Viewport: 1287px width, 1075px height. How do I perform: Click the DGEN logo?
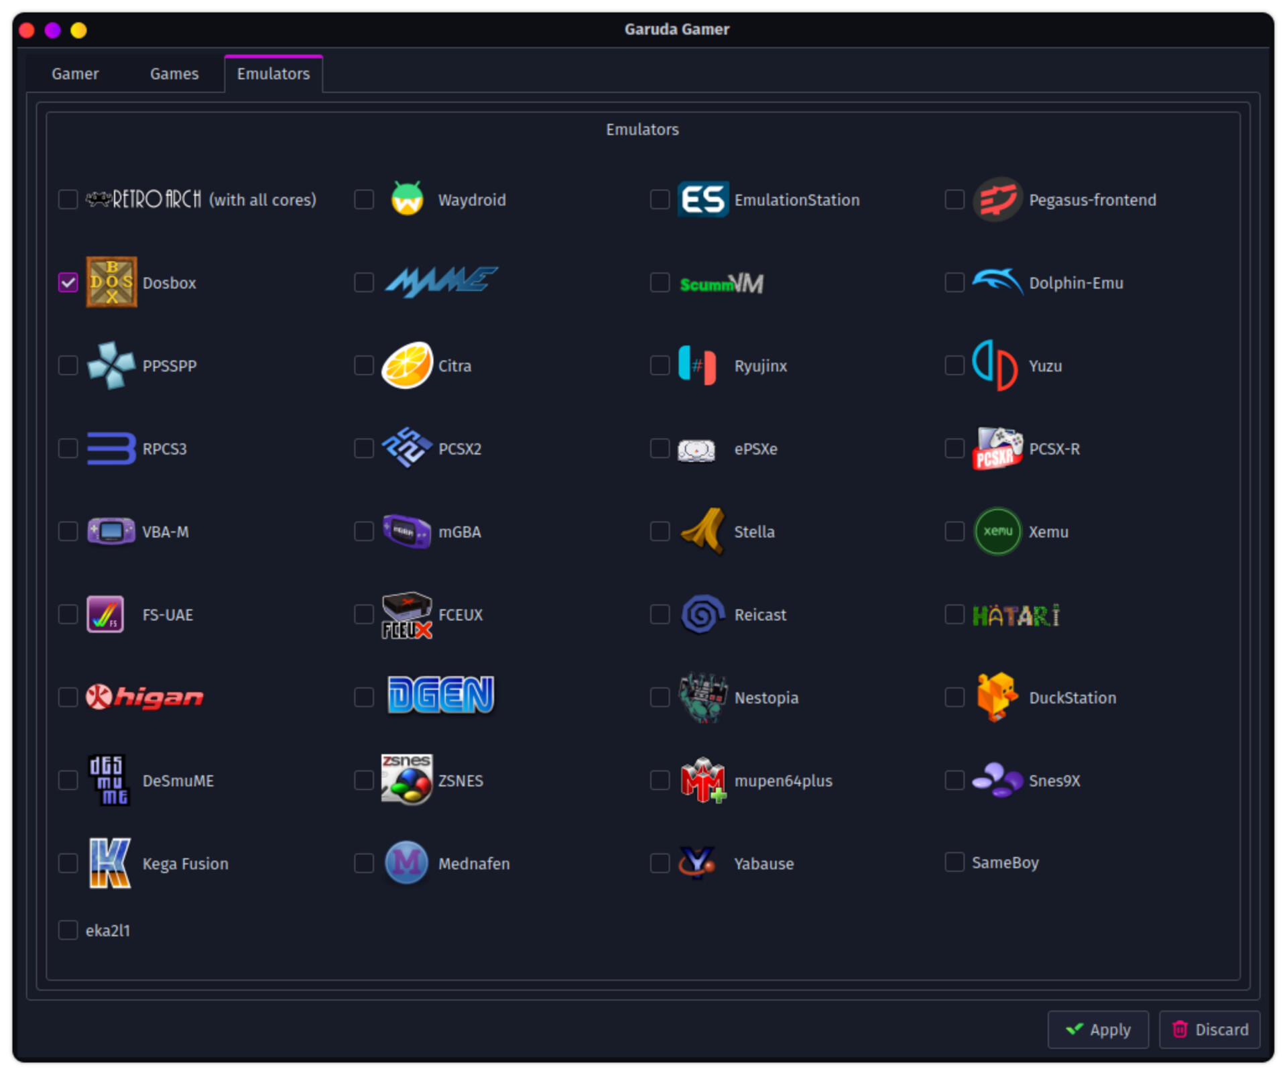pyautogui.click(x=440, y=694)
